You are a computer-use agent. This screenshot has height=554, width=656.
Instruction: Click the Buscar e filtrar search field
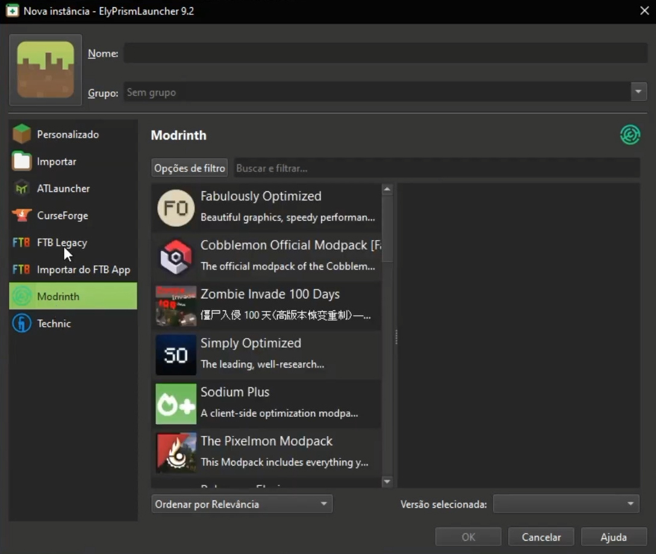point(437,168)
